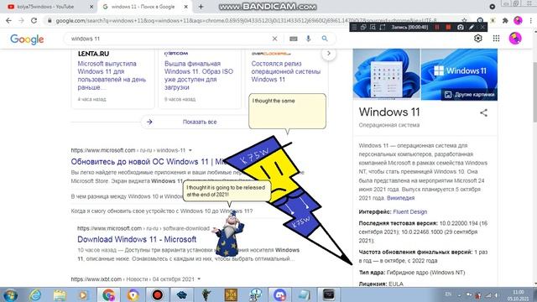Open Google apps grid
Viewport: 537px width, 302px height.
[x=496, y=39]
